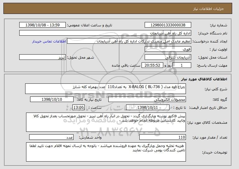Screen dimensions: 239x169
Task: Click the label مشخصات کالای مورد نیاز
Action: point(207,122)
